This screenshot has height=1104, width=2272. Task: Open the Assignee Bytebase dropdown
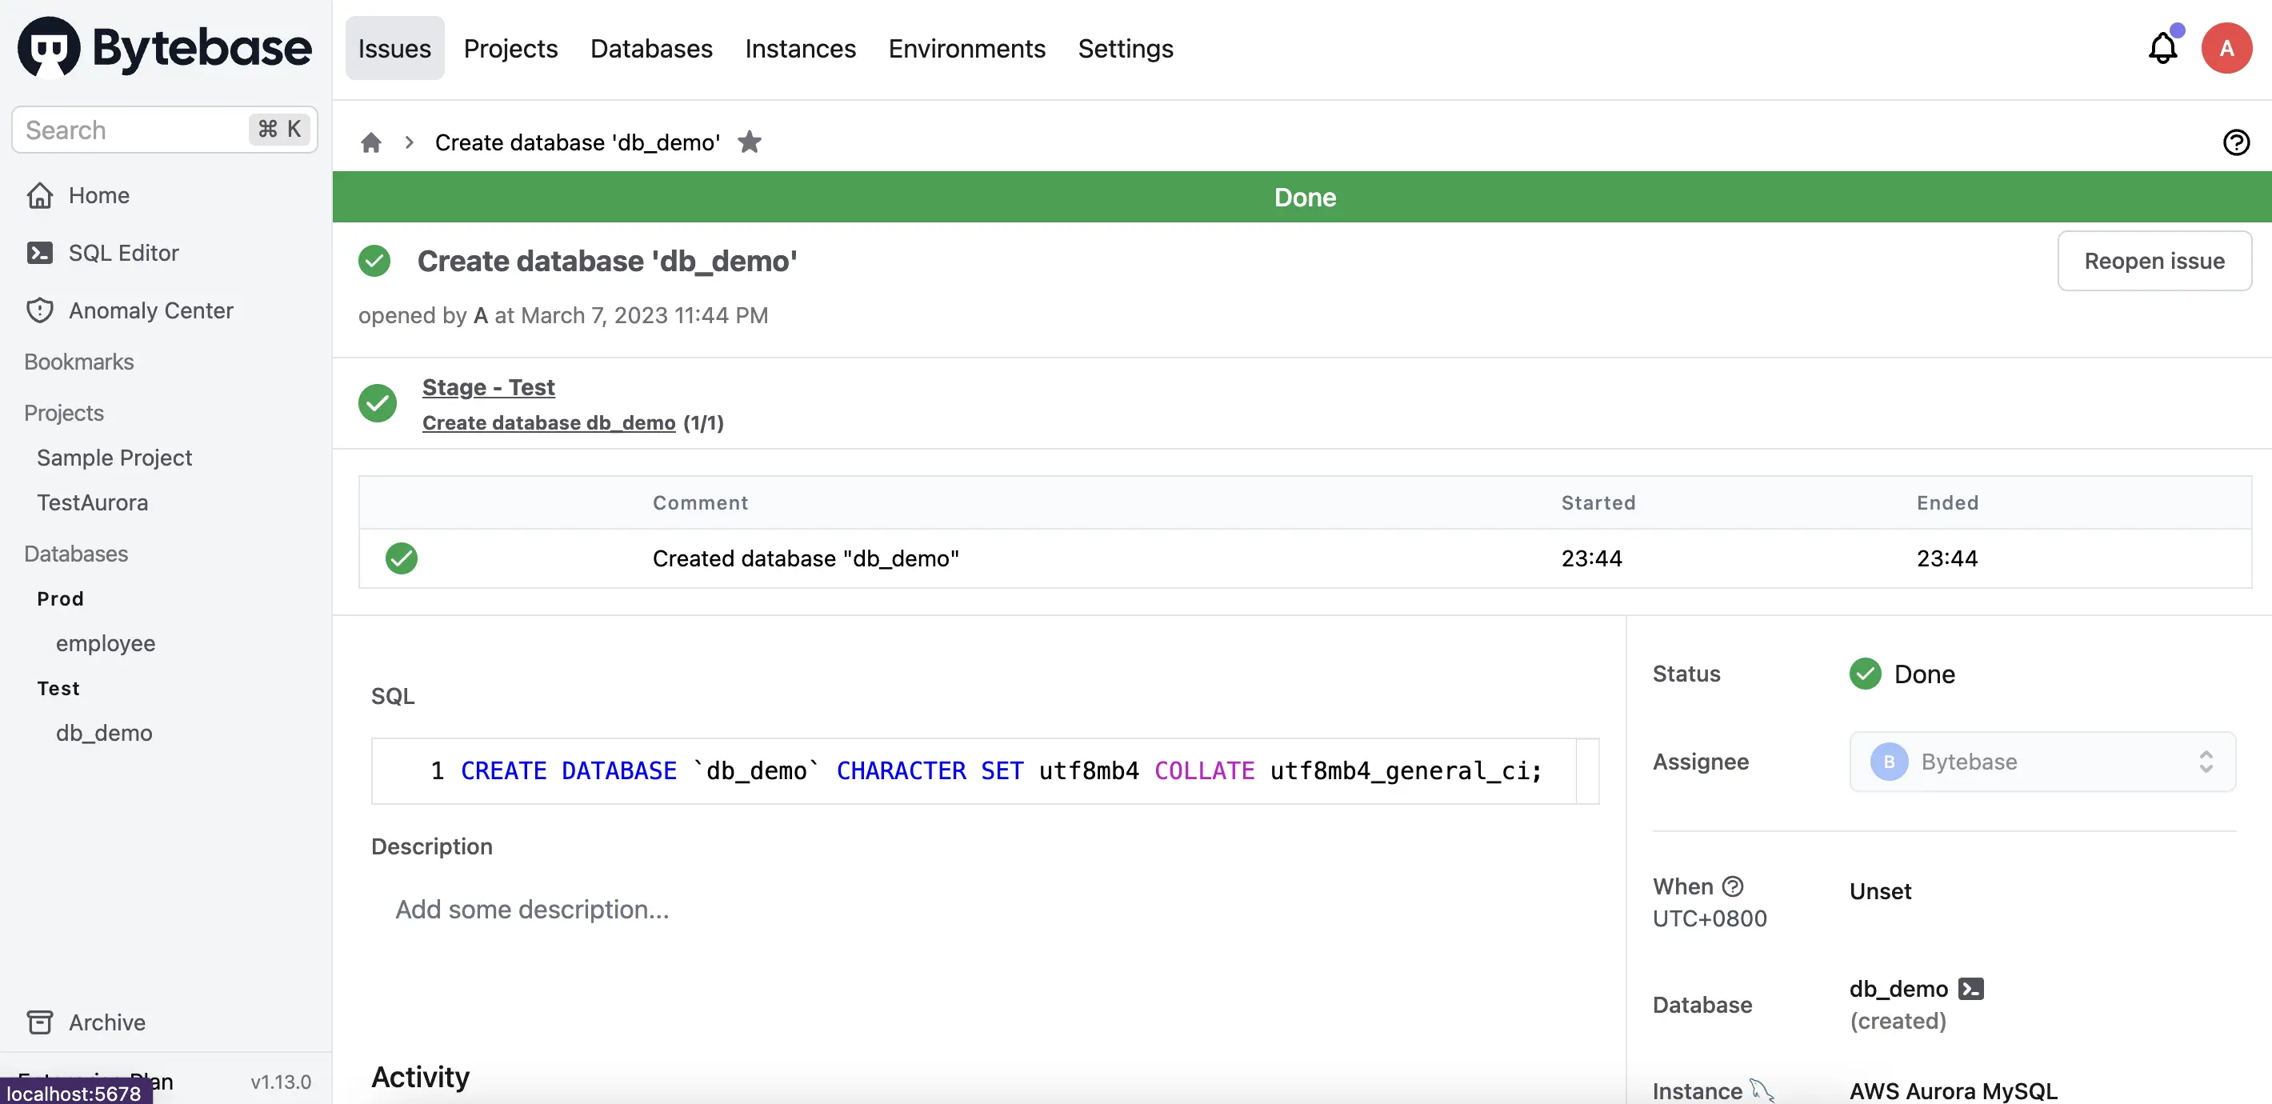click(2042, 761)
